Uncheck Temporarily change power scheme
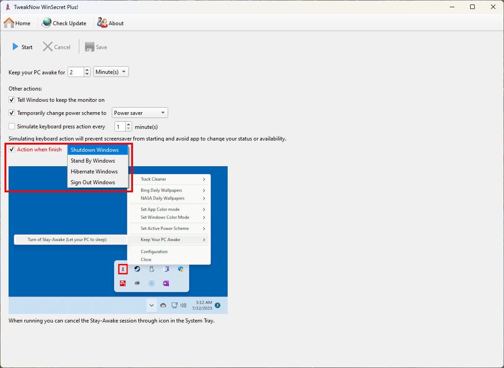The width and height of the screenshot is (504, 368). tap(12, 113)
